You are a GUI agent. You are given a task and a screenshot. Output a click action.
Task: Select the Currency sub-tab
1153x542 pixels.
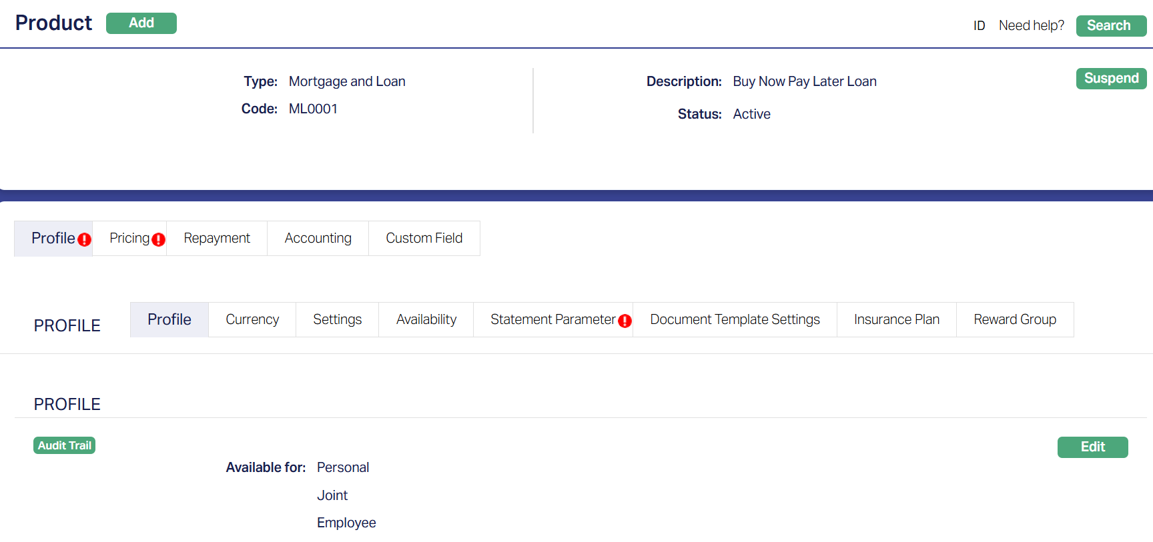(x=252, y=320)
